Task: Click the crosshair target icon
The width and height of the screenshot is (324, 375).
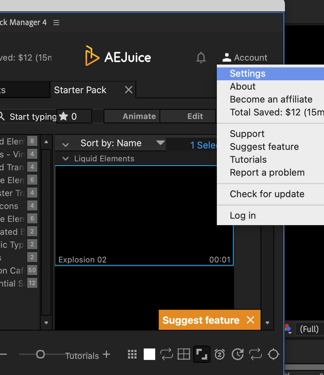Action: [x=273, y=354]
